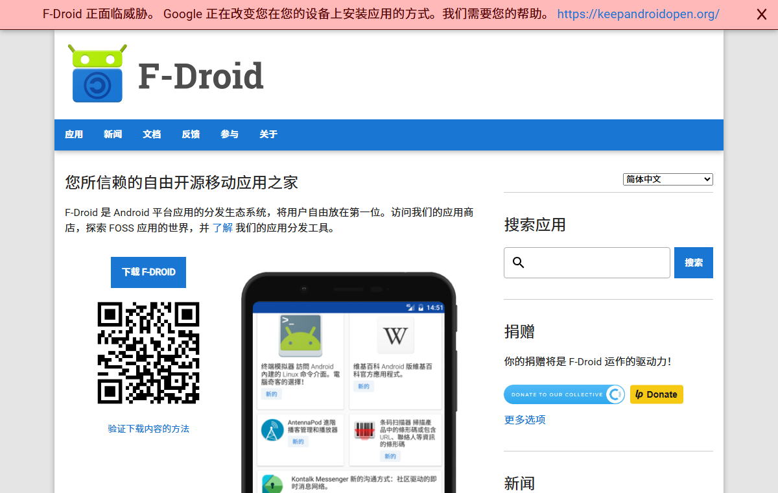Click the 新的 tag under 终端模拟器
The image size is (778, 493).
tap(271, 394)
